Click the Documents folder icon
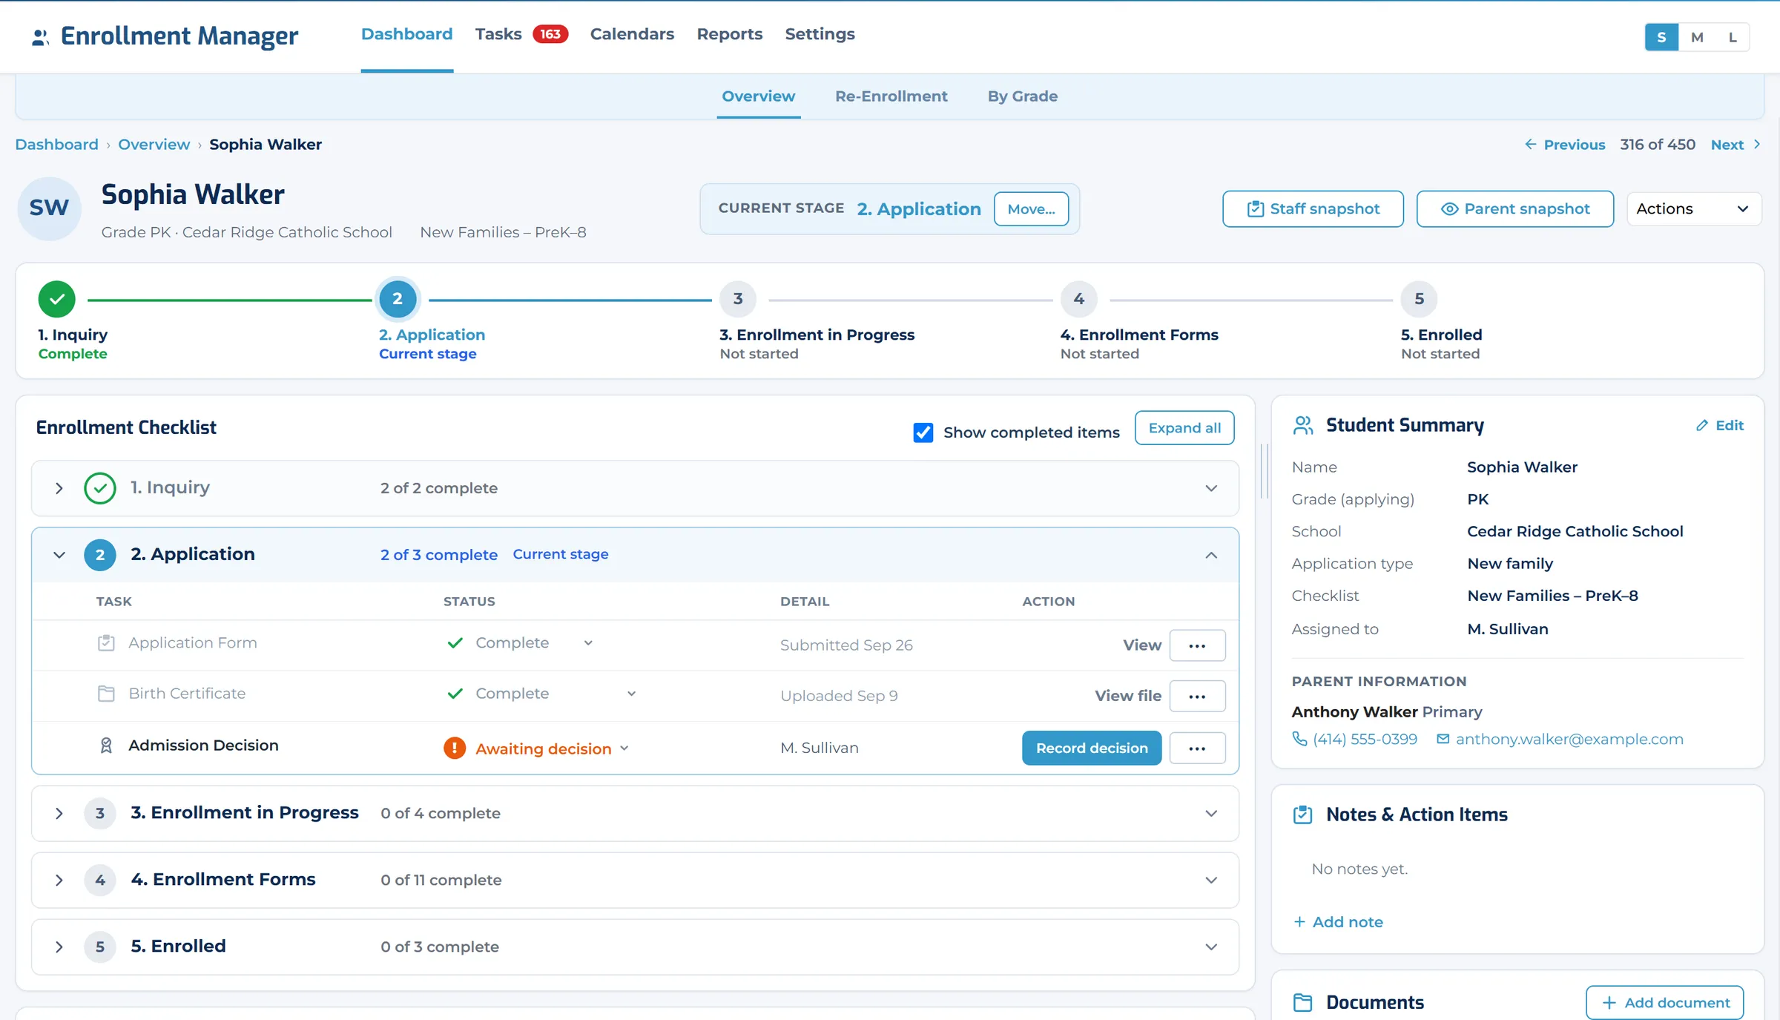Viewport: 1780px width, 1020px height. (1302, 1003)
